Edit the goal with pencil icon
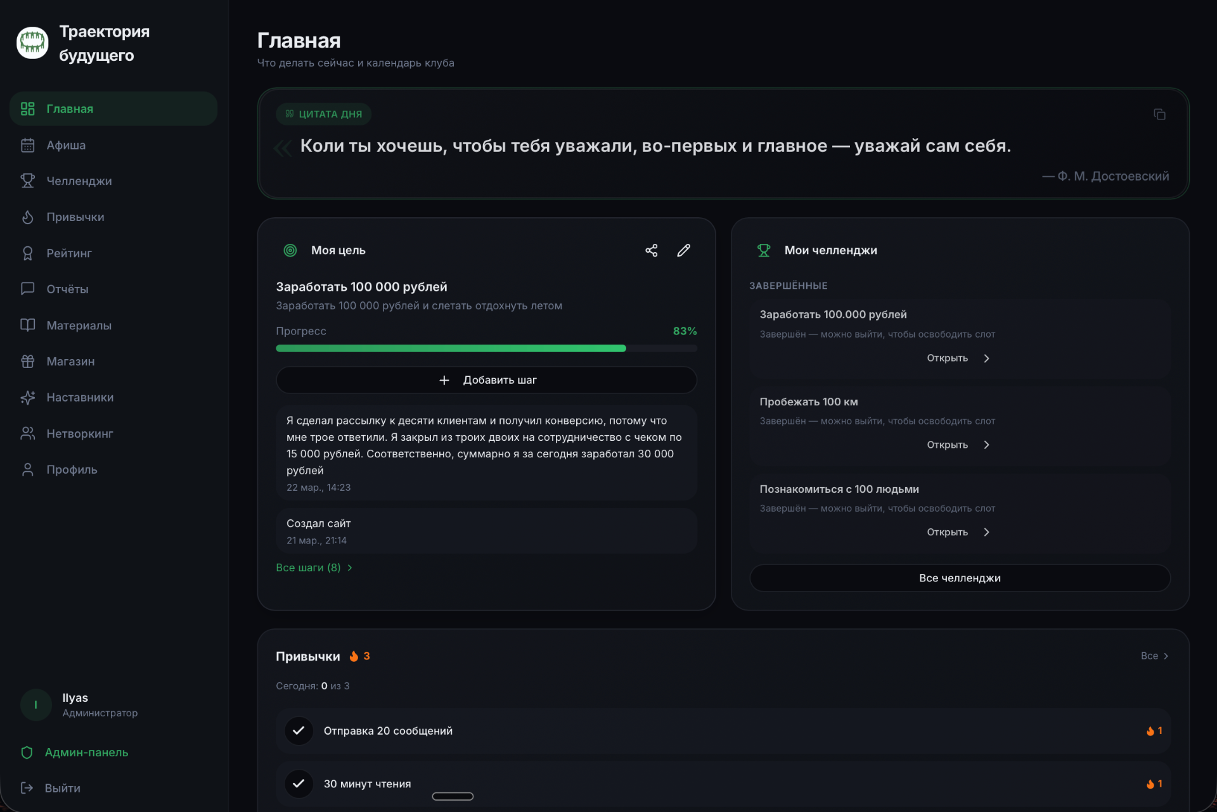The height and width of the screenshot is (812, 1217). [683, 250]
